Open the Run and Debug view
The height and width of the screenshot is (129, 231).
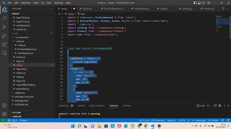pos(4,35)
